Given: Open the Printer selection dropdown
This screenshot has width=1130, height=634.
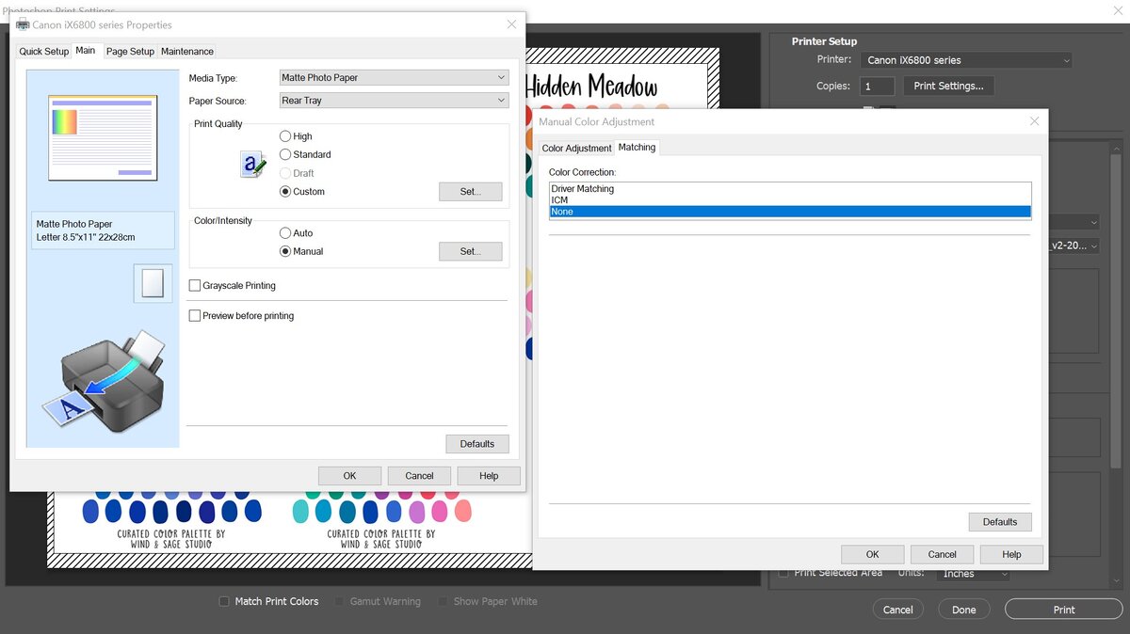Looking at the screenshot, I should pyautogui.click(x=966, y=60).
